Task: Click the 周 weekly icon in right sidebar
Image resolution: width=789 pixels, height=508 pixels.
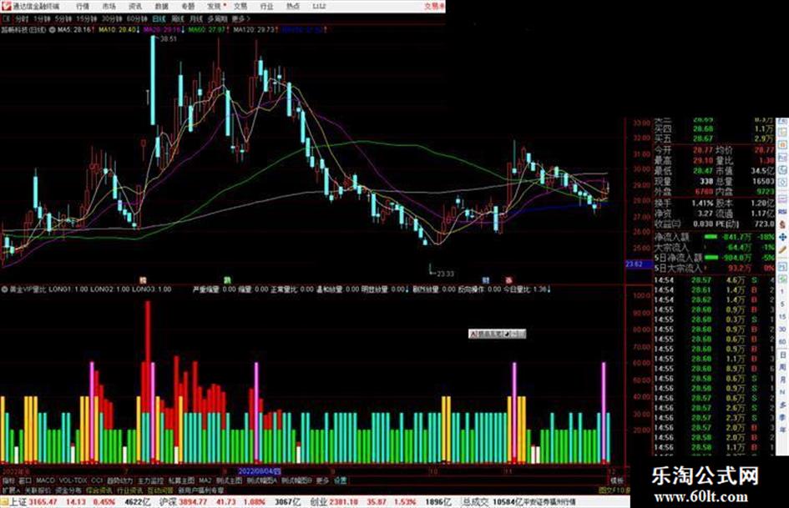Action: pyautogui.click(x=782, y=367)
